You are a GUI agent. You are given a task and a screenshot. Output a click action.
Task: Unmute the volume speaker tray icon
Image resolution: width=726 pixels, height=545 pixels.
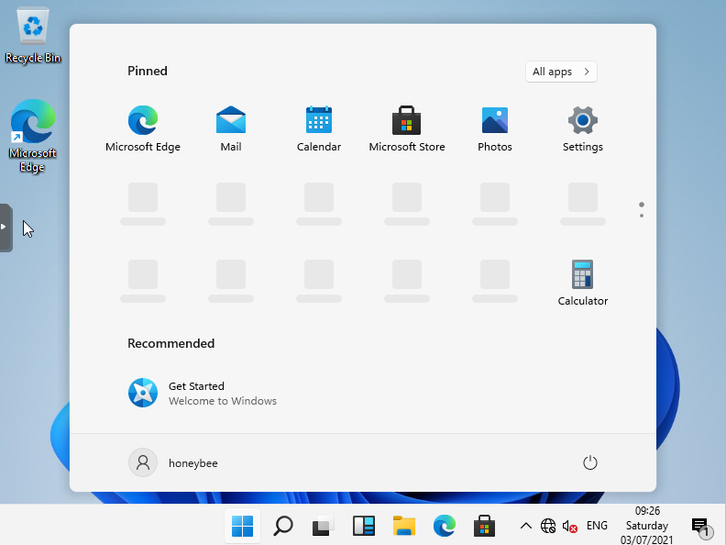click(x=570, y=526)
